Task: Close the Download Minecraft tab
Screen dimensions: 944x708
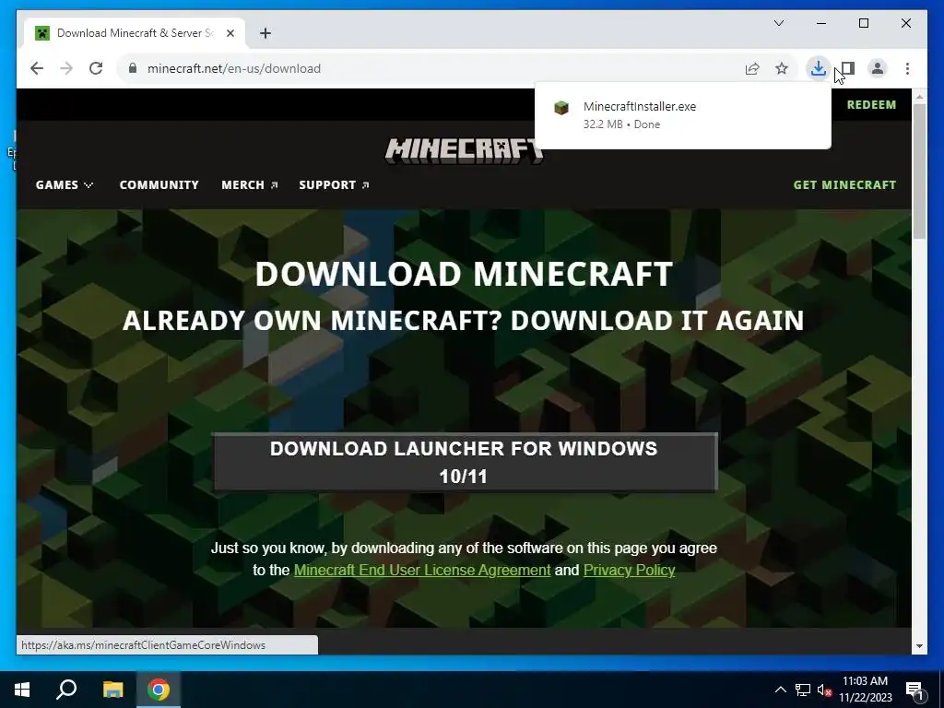Action: coord(230,33)
